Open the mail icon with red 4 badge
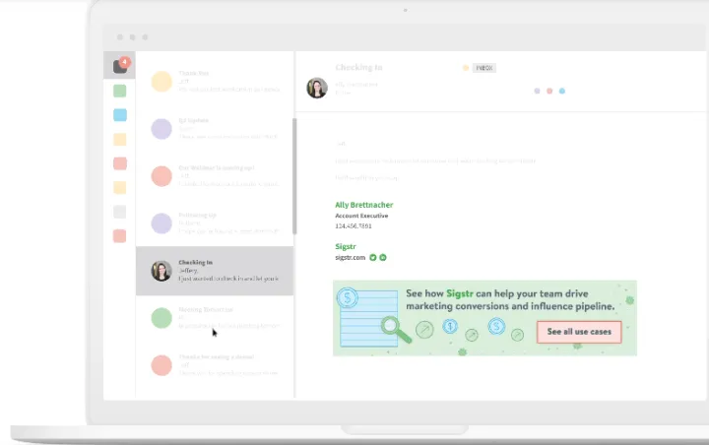 point(120,66)
